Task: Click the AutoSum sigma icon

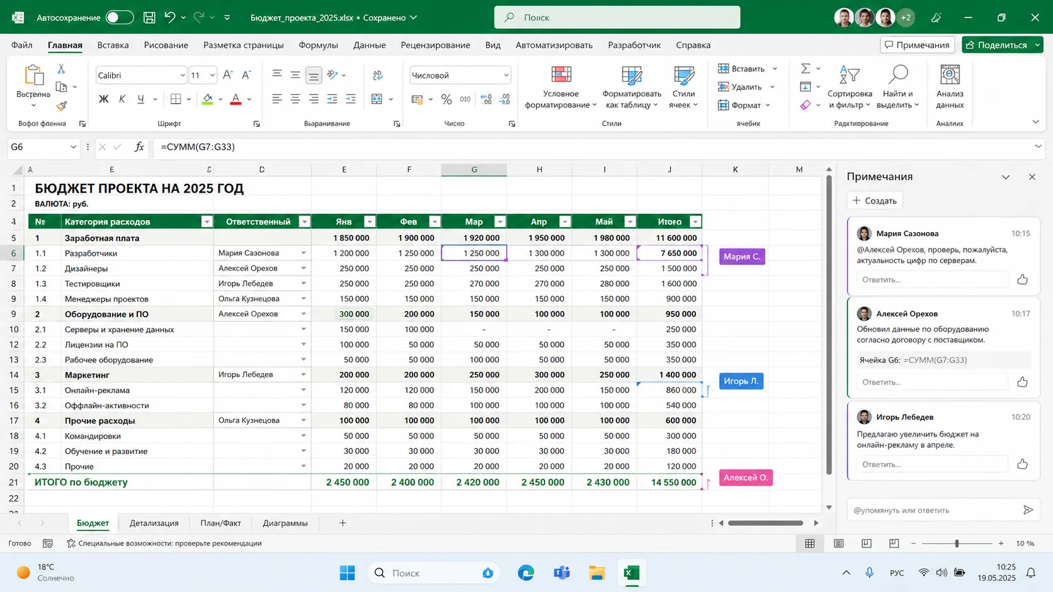Action: click(805, 68)
